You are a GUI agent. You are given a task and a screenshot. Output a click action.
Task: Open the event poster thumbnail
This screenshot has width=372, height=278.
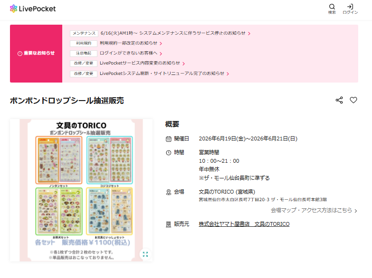81,190
